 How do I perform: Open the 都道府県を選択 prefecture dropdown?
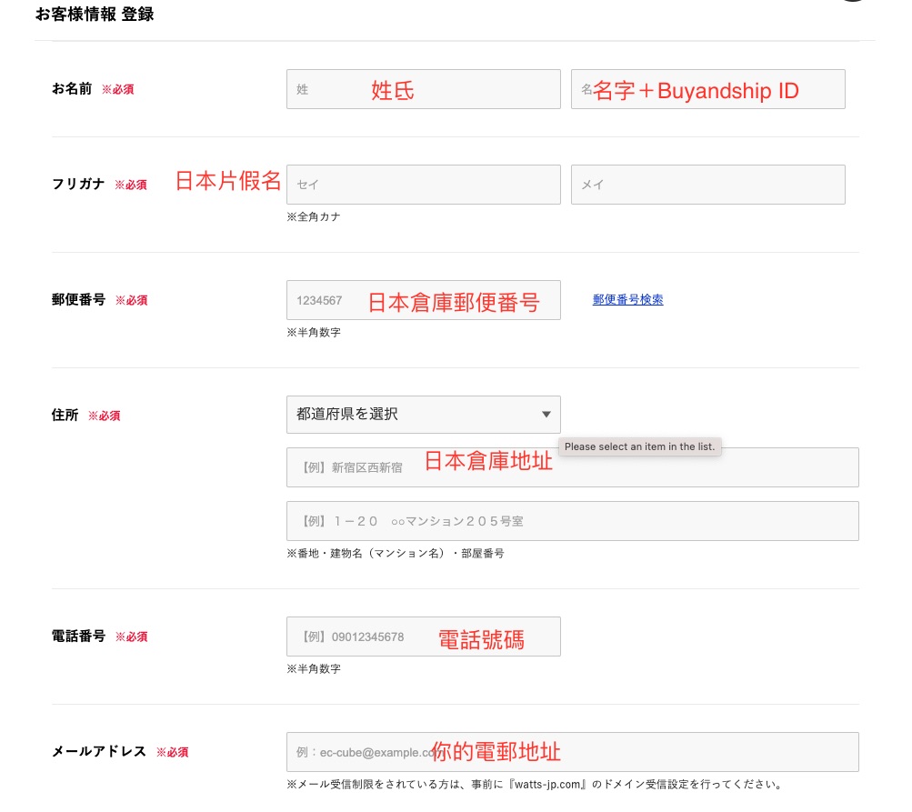(423, 415)
